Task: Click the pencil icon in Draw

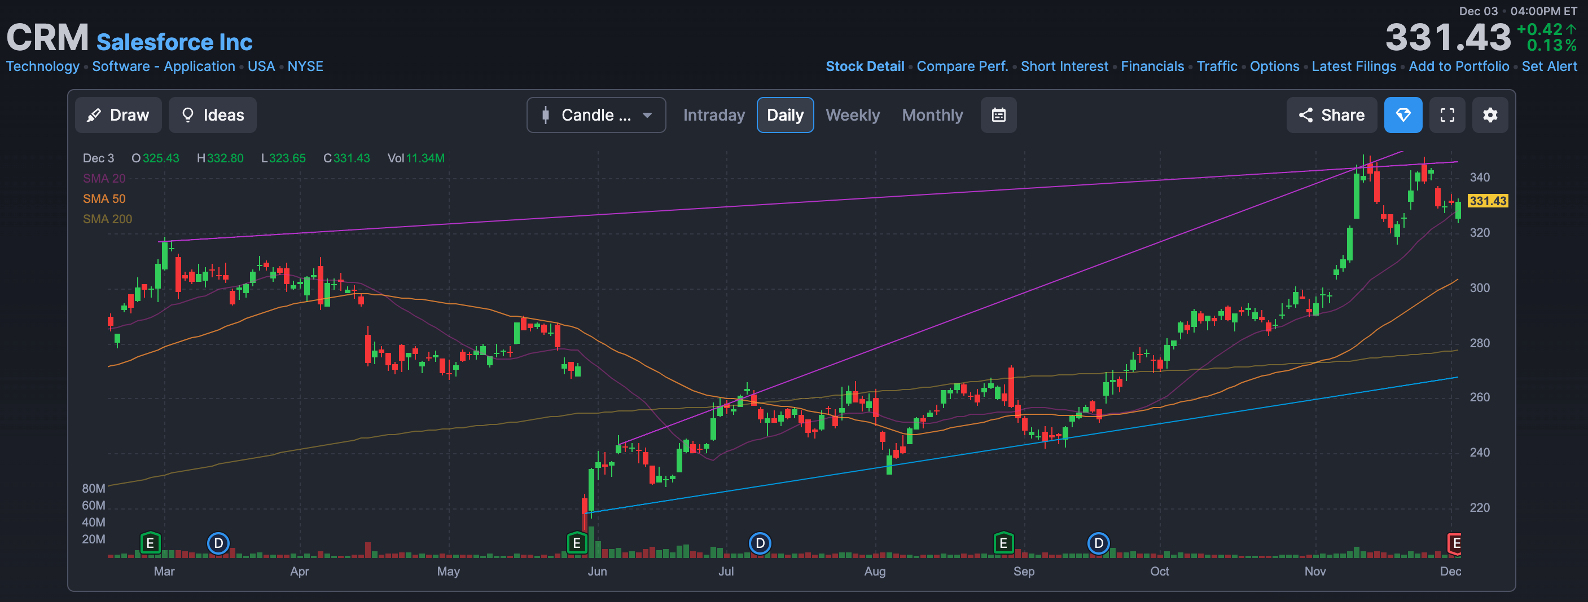Action: pos(94,115)
